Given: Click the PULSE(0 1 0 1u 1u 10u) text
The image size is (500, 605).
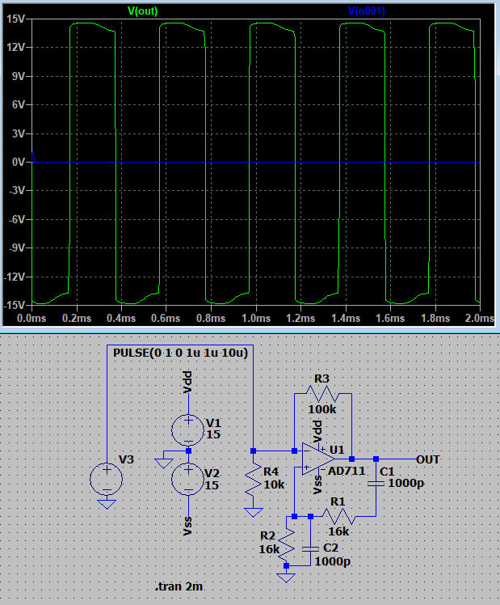Looking at the screenshot, I should (x=180, y=353).
